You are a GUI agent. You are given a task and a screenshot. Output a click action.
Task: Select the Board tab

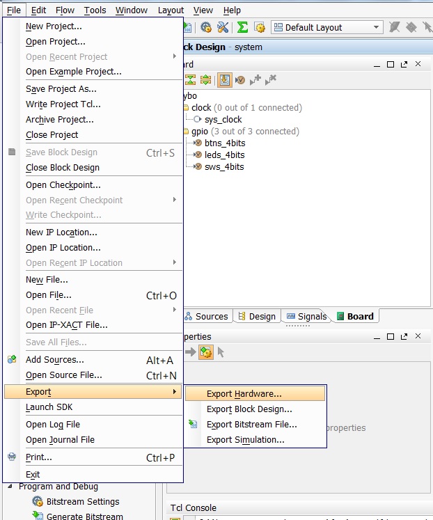pyautogui.click(x=356, y=316)
